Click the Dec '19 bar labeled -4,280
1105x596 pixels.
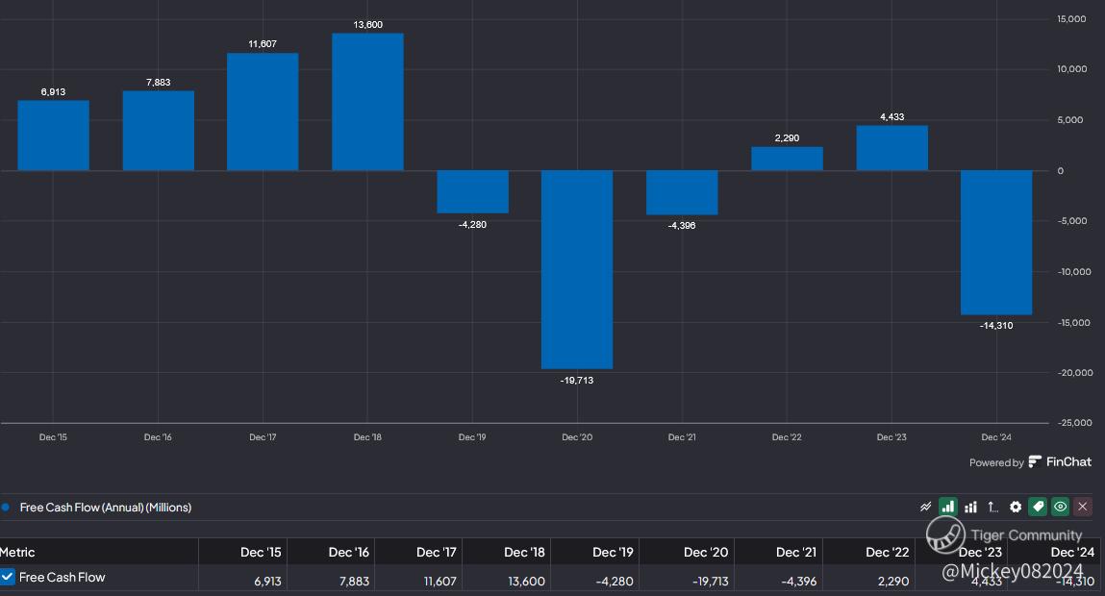(473, 191)
